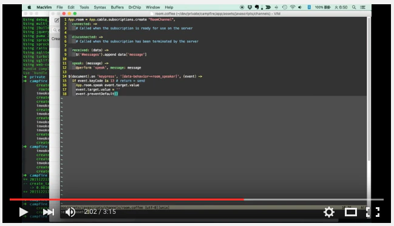
Task: Click the 100% battery indicator
Action: point(322,7)
